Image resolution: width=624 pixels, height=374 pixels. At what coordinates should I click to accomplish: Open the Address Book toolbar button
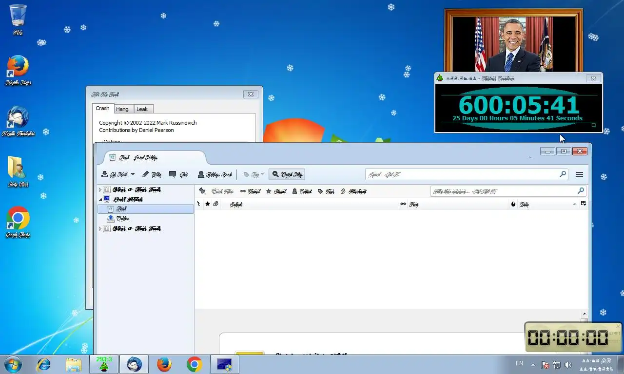coord(214,174)
